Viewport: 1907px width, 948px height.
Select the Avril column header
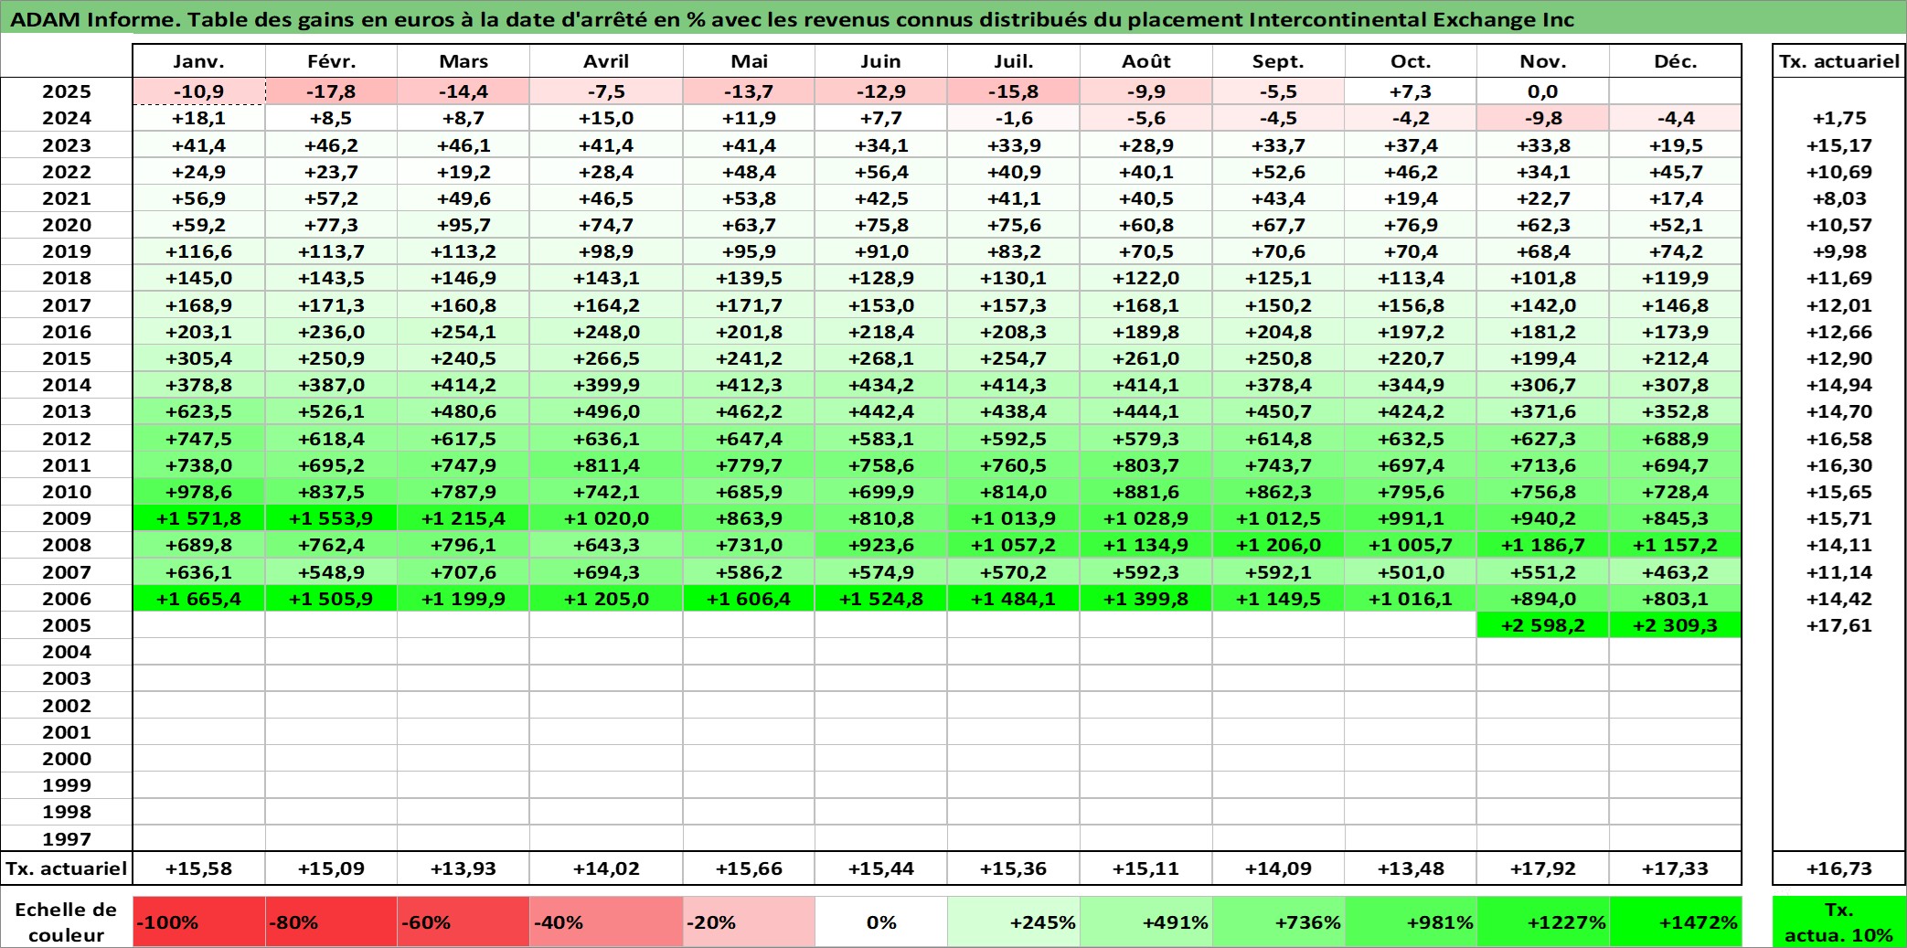click(606, 61)
